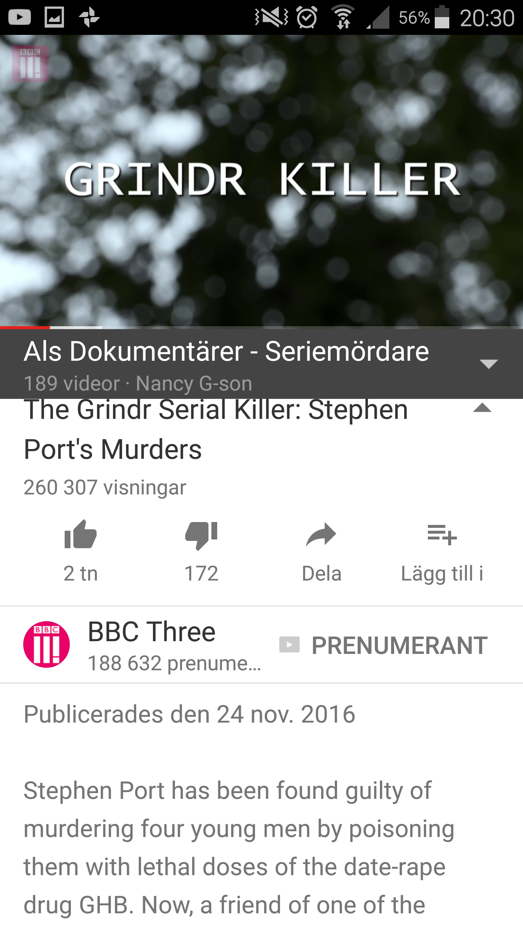523x930 pixels.
Task: Tap the Lägg till i playlist icon
Action: click(x=442, y=535)
